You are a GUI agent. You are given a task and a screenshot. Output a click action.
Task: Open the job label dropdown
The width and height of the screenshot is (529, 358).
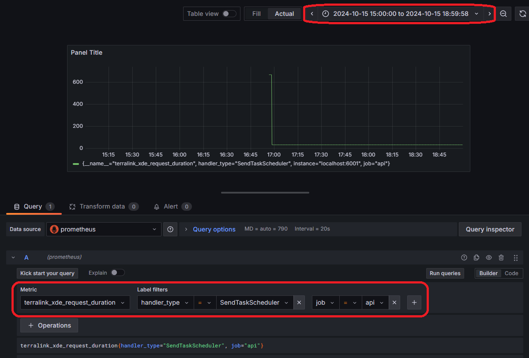tap(325, 302)
